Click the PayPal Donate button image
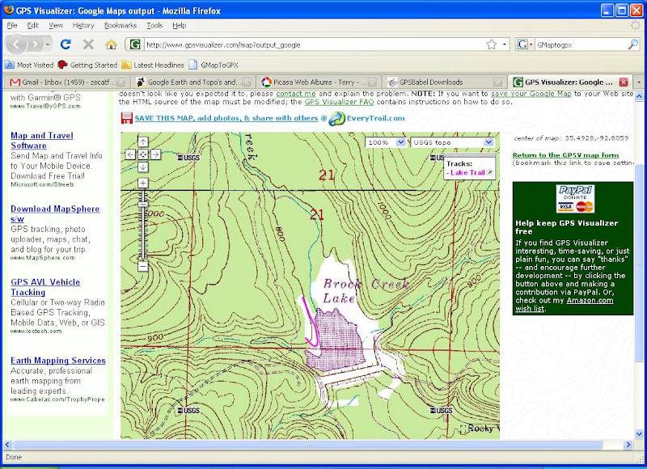Screen dimensions: 647x469 (x=574, y=199)
